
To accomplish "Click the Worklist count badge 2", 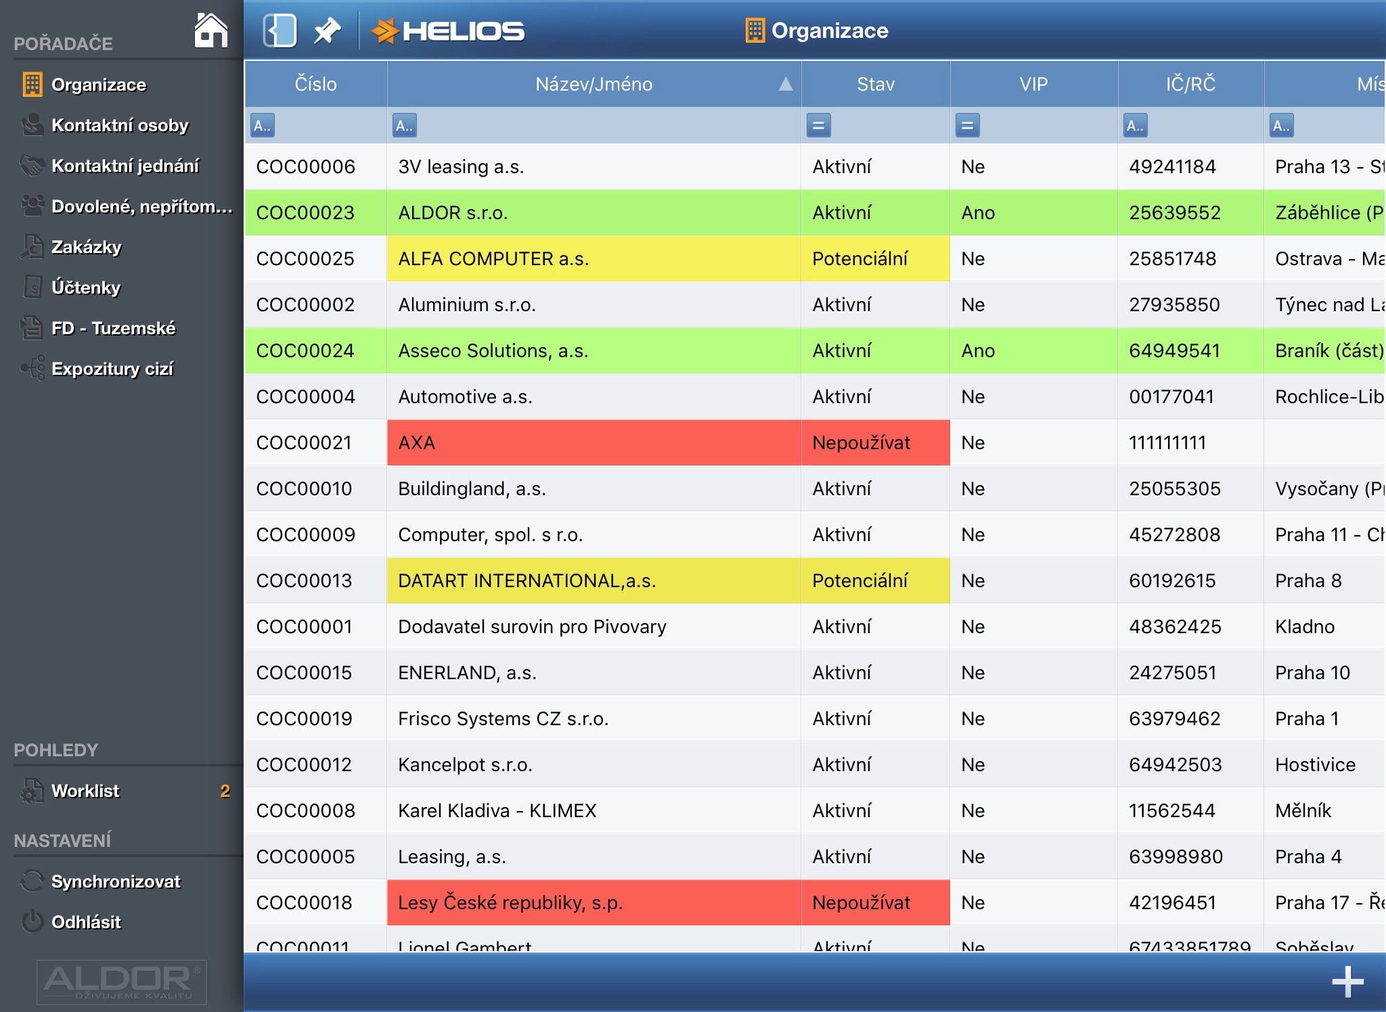I will (225, 791).
